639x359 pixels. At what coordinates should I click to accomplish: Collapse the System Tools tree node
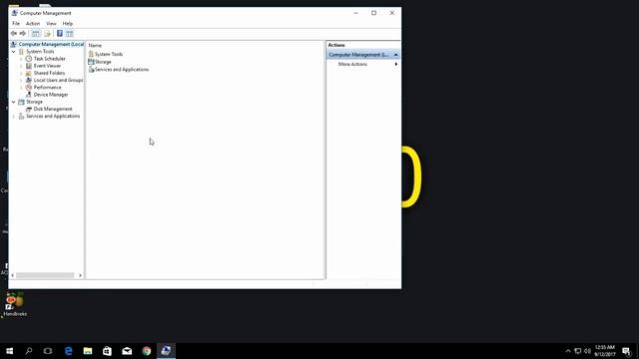click(x=13, y=52)
